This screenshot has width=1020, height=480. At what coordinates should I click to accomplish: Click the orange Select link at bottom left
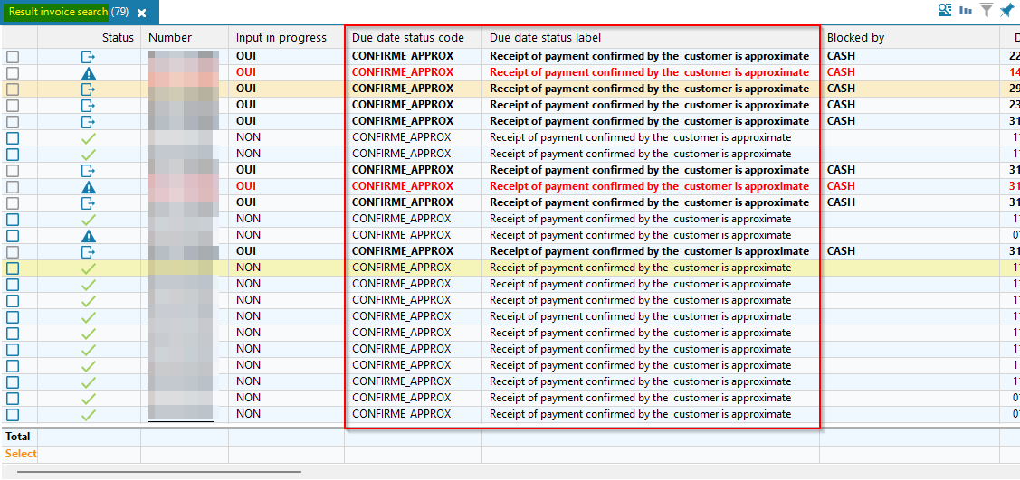click(x=21, y=454)
